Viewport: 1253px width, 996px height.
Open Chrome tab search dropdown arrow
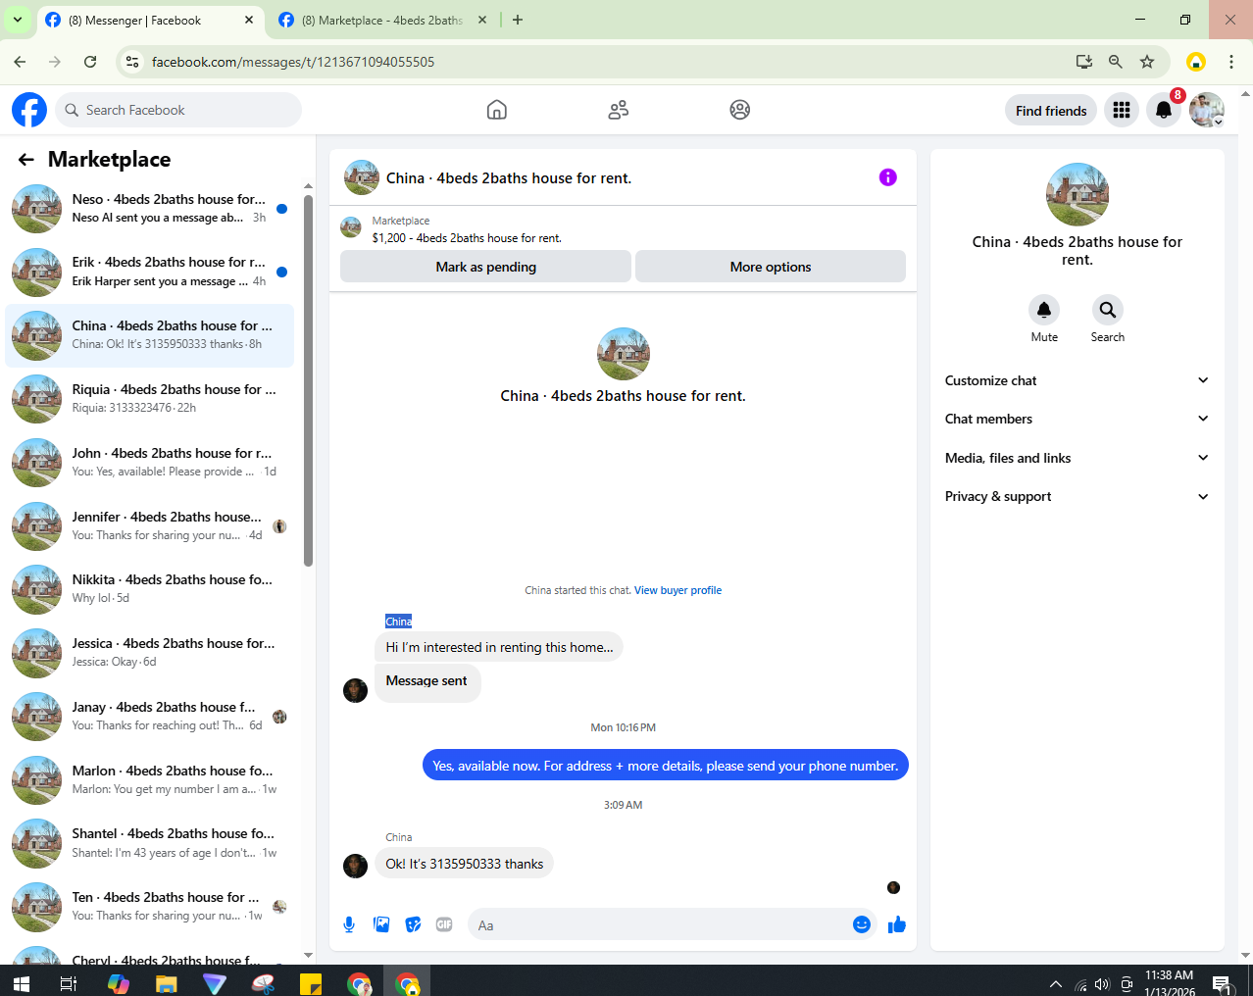click(18, 20)
